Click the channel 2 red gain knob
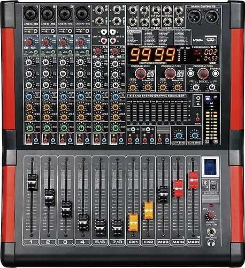The height and width of the screenshot is (268, 245). click(46, 42)
